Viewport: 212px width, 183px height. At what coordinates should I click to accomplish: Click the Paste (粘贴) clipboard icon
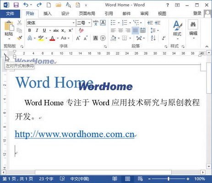9,26
